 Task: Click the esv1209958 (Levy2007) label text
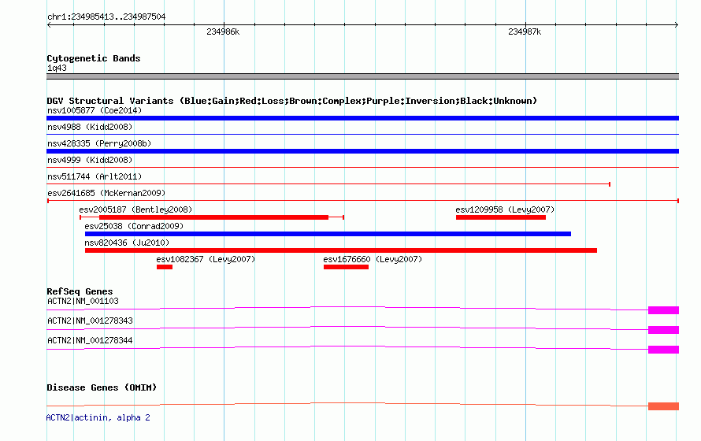[505, 209]
